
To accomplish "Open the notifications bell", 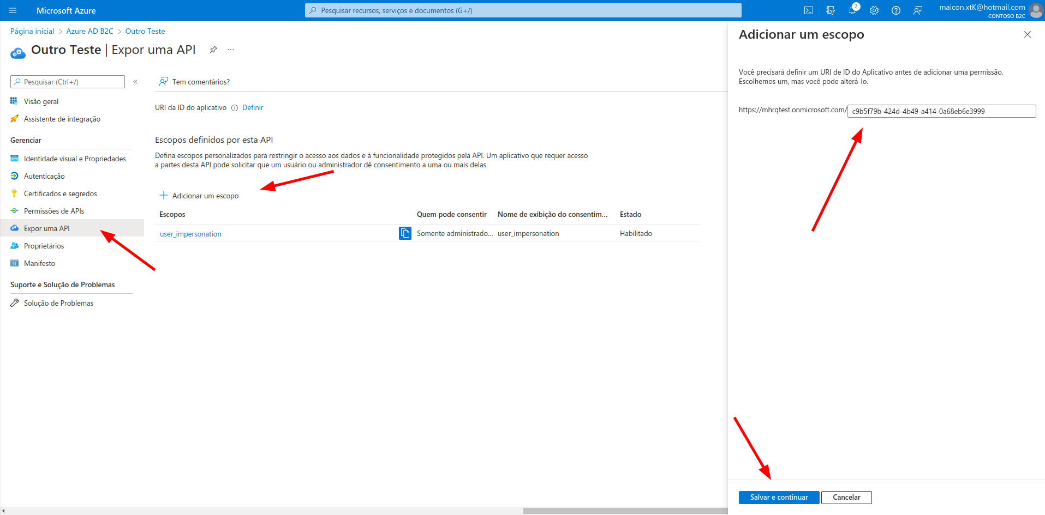I will tap(852, 10).
